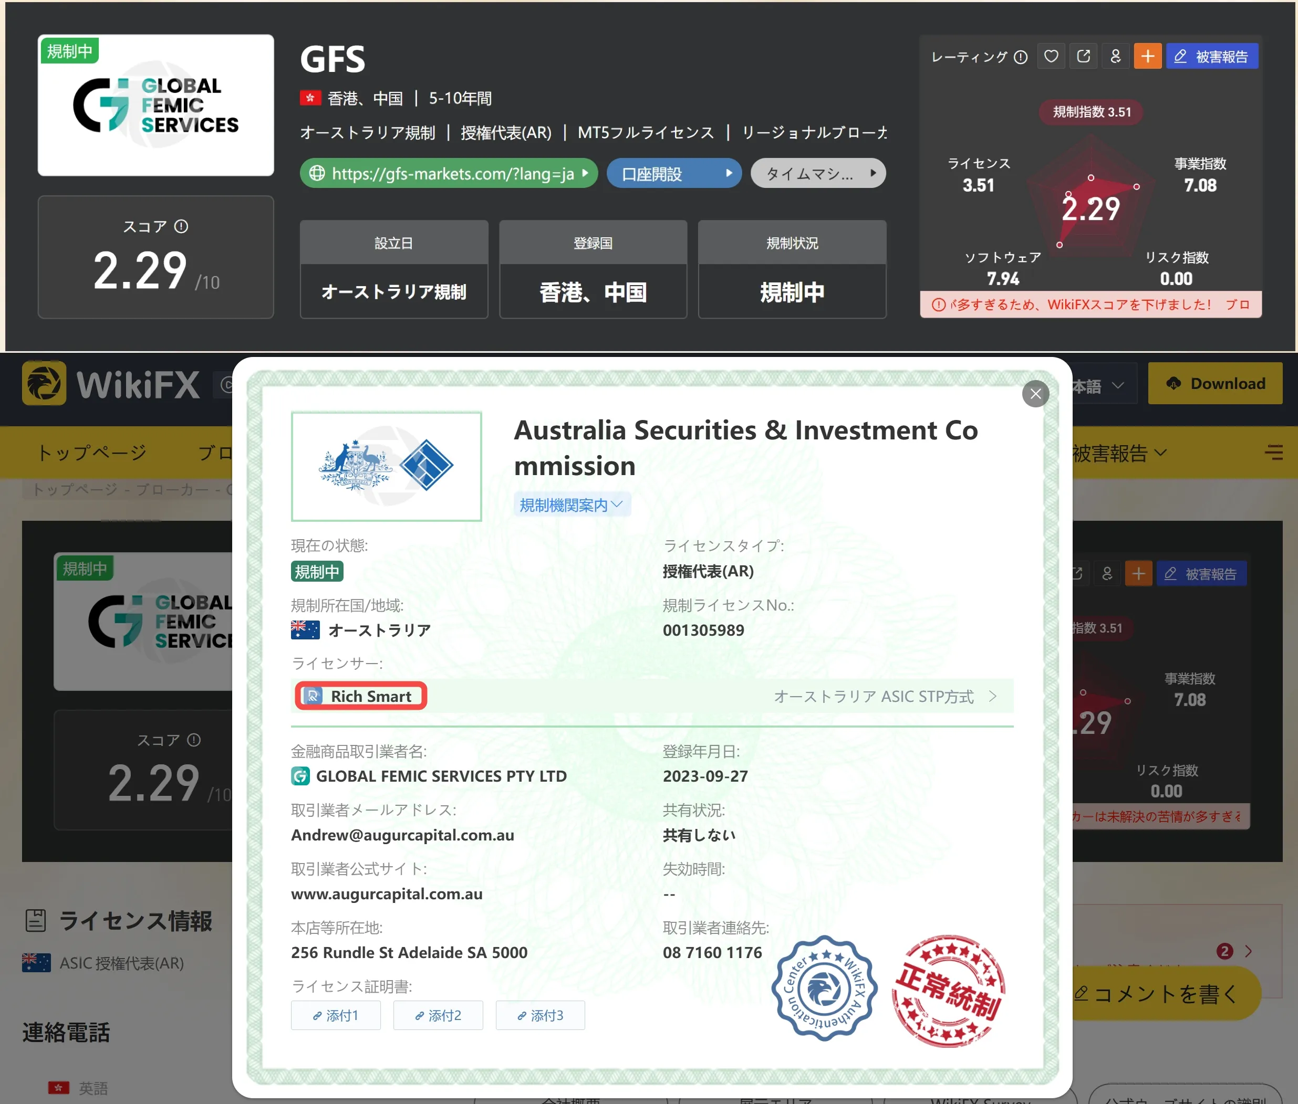The height and width of the screenshot is (1104, 1298).
Task: Open the ASIC 授権代表(AR) license link
Action: 121,963
